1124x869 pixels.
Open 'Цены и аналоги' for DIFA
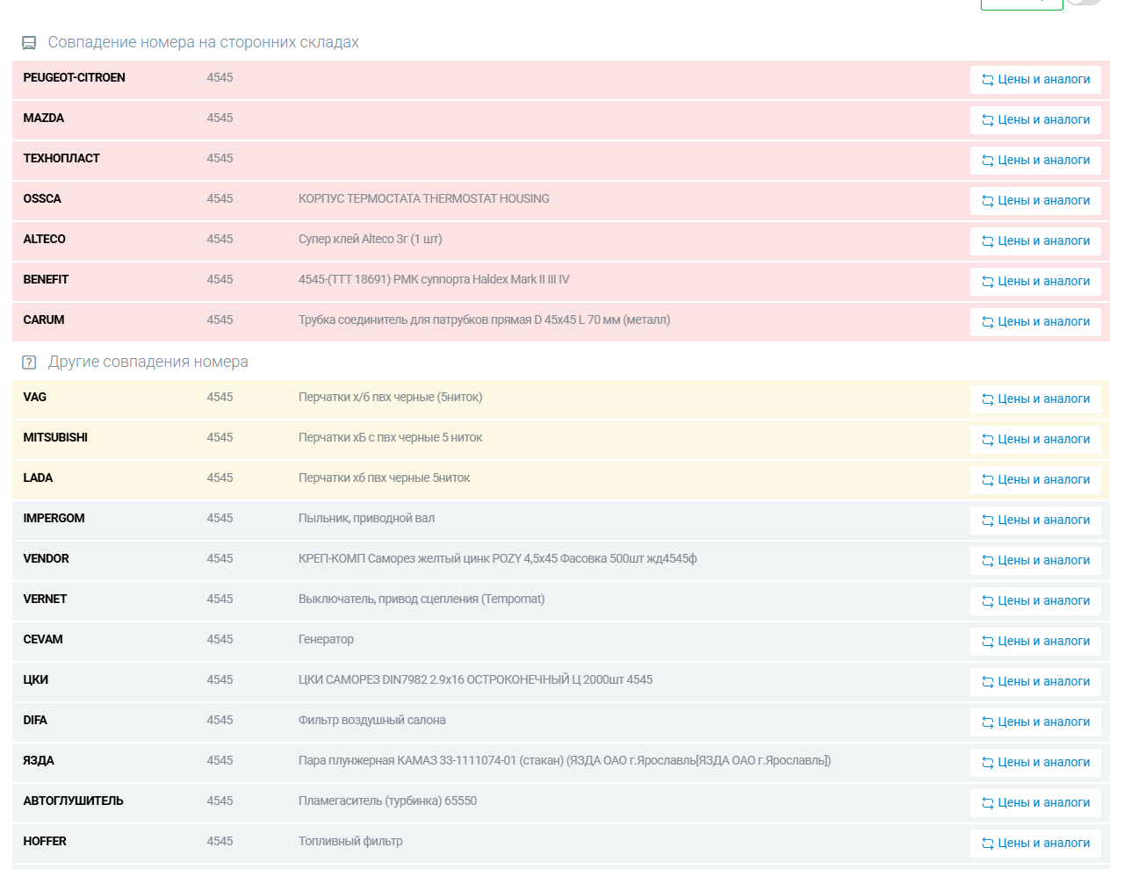coord(1035,722)
